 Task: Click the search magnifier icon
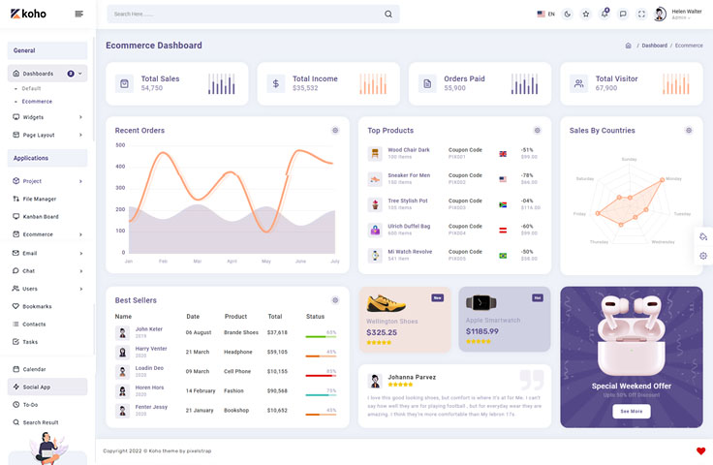pos(388,15)
